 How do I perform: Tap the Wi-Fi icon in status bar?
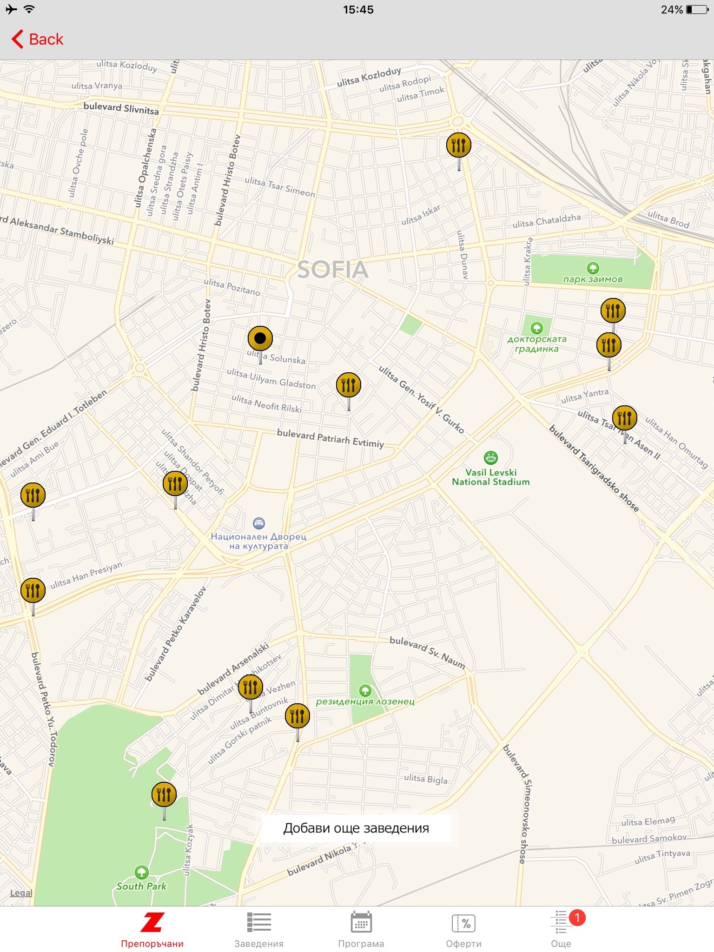(29, 9)
